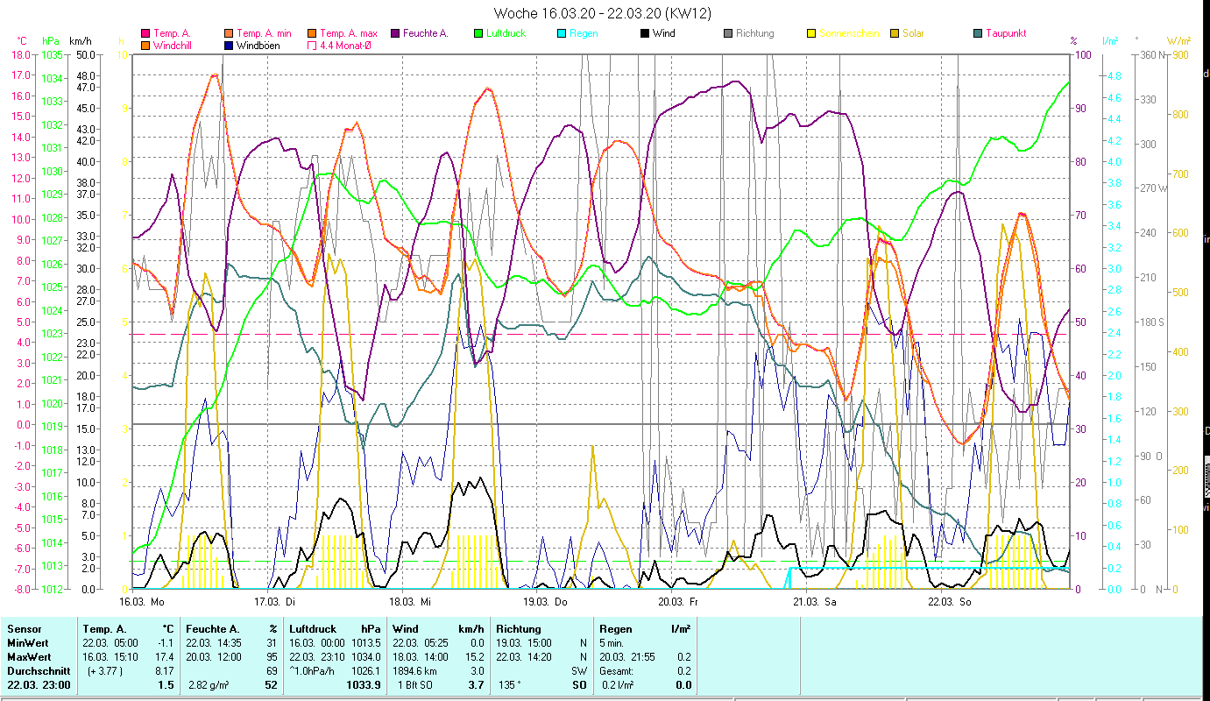This screenshot has height=701, width=1210.
Task: Click the black Wind legend swatch
Action: 645,34
